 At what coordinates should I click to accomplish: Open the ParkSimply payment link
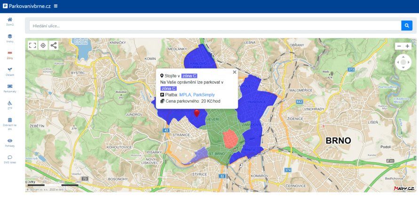[x=204, y=95]
